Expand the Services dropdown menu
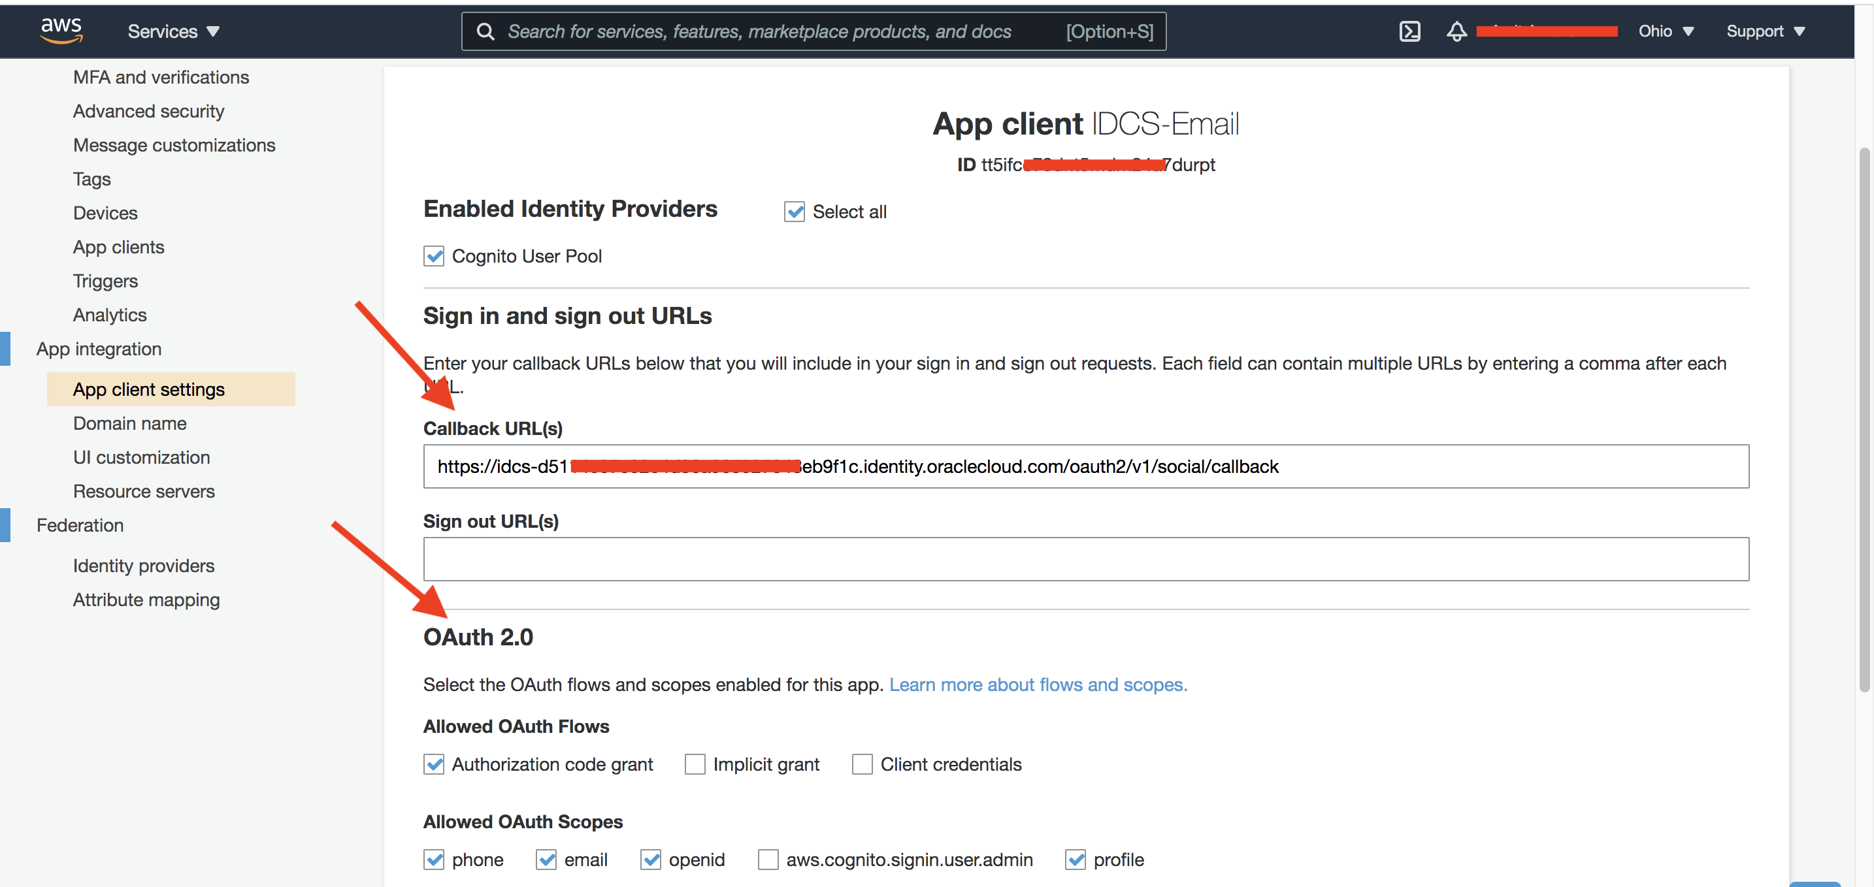 [x=173, y=31]
